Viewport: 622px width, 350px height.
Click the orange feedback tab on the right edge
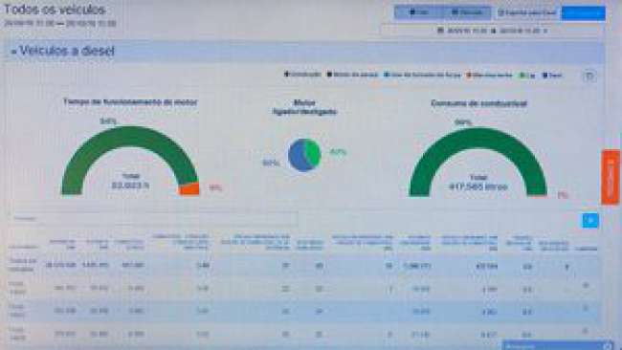coord(611,177)
